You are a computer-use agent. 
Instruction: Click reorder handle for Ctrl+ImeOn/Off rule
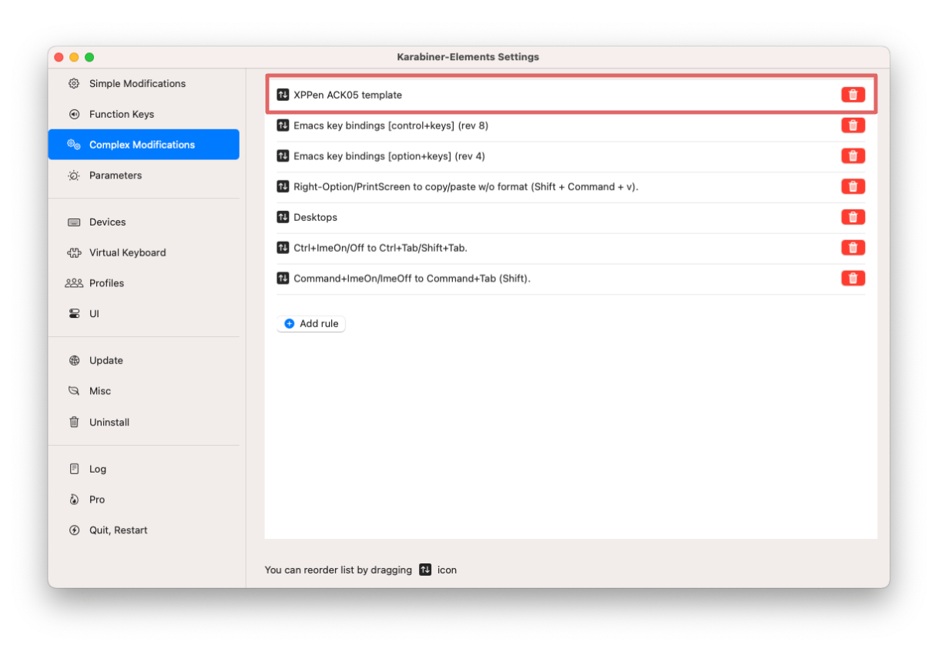(x=283, y=248)
